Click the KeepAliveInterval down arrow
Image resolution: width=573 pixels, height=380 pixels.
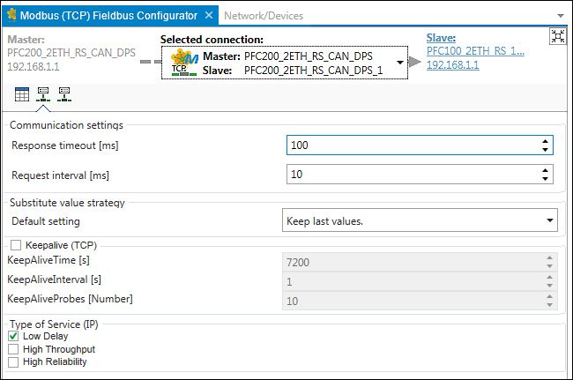(x=549, y=286)
